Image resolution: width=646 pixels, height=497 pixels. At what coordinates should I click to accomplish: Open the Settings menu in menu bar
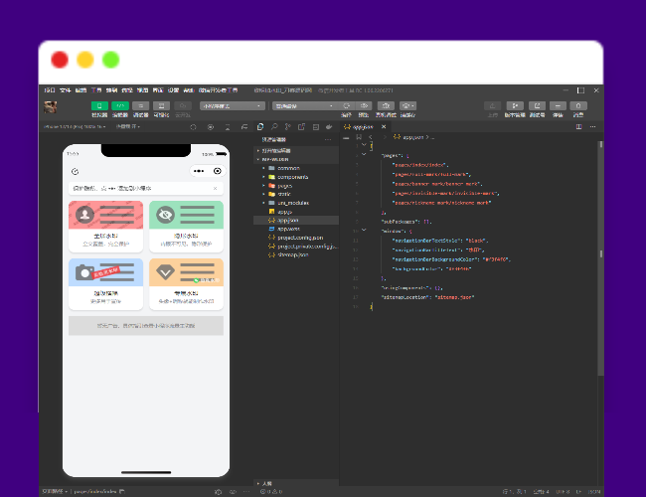coord(172,90)
